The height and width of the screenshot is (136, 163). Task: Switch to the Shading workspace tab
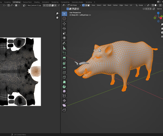37,2
